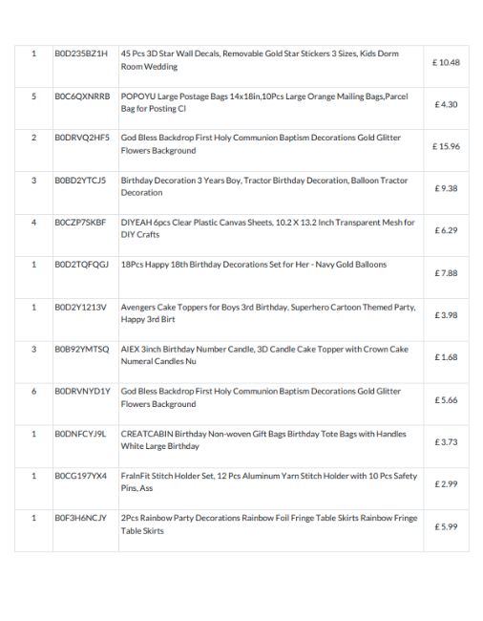Viewport: 483px width, 621px height.
Task: Click the £ 15.96 price
Action: (x=446, y=146)
